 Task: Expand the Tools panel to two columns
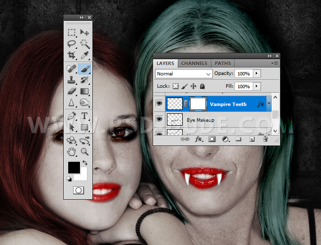[81, 18]
